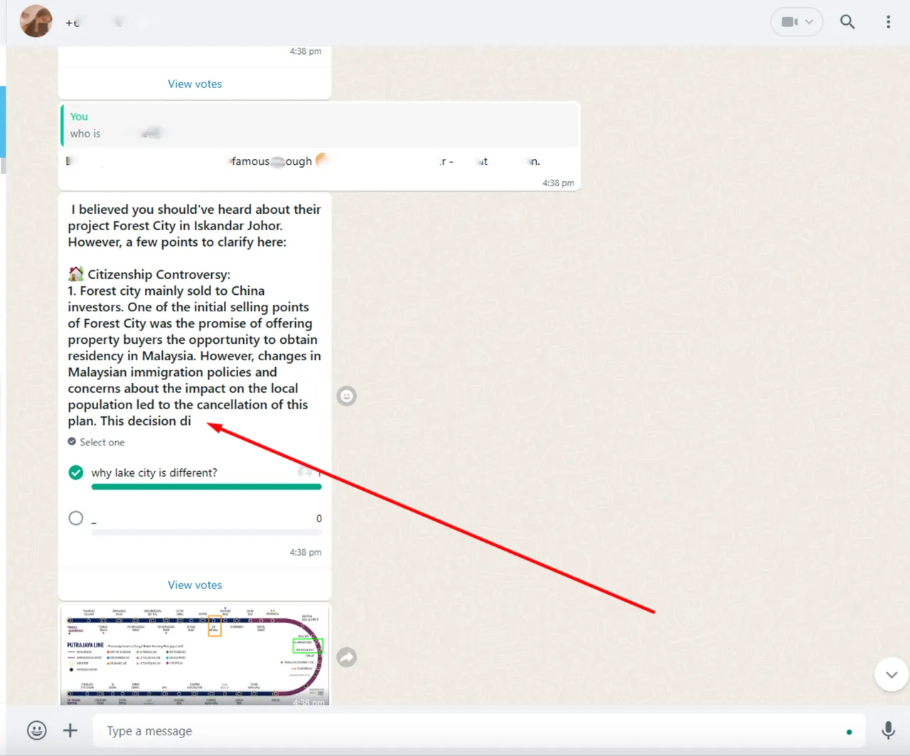Open the Putrajaya Line map image
The width and height of the screenshot is (910, 756).
click(194, 654)
